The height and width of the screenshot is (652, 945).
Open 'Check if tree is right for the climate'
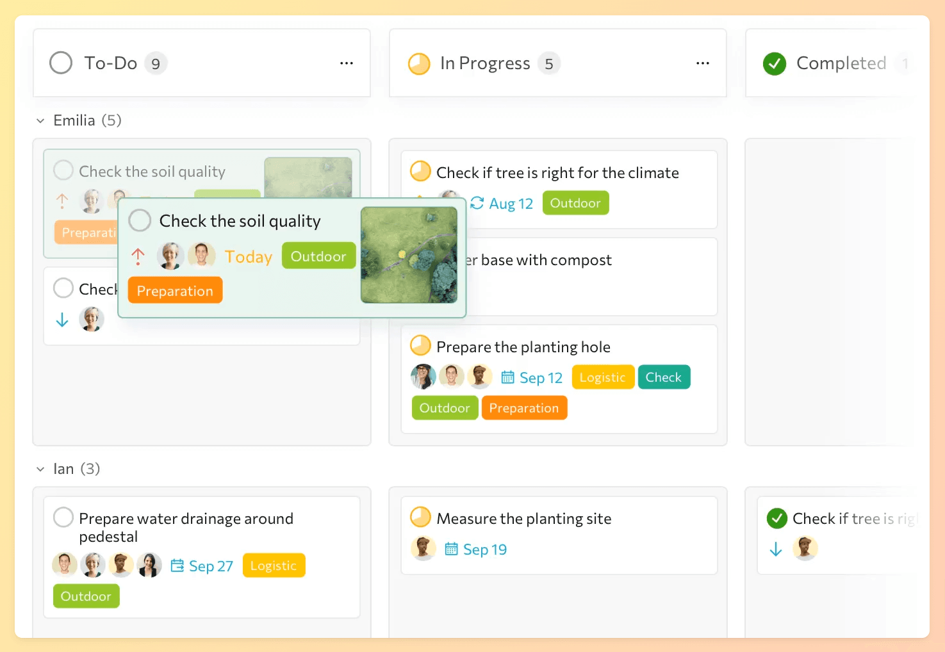(557, 173)
